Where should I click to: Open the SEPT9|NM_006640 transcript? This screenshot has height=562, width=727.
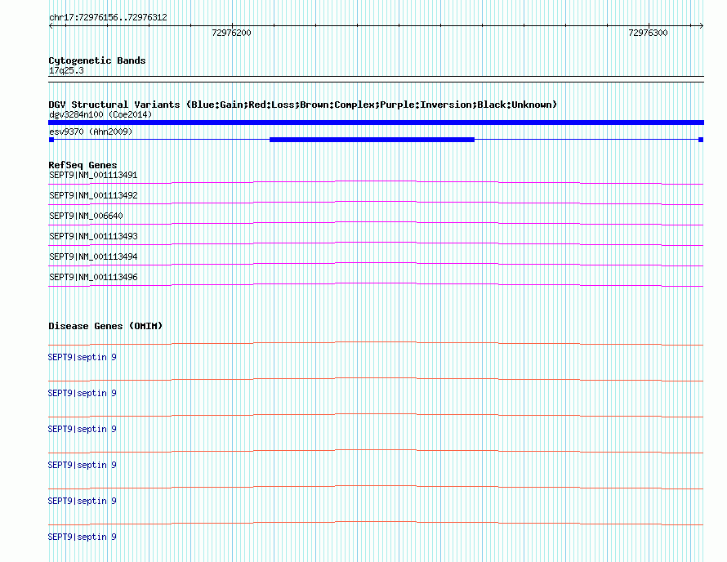click(x=86, y=216)
